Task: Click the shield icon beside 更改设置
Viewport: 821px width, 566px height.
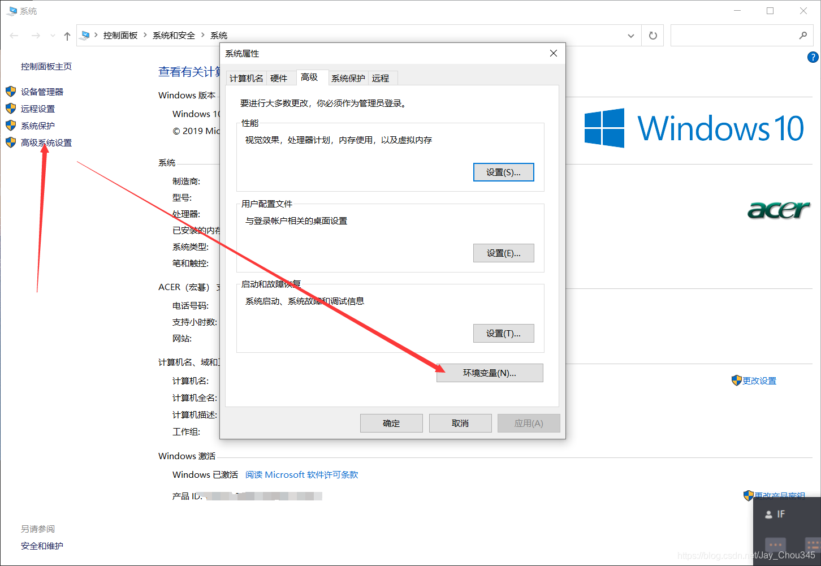Action: tap(736, 381)
